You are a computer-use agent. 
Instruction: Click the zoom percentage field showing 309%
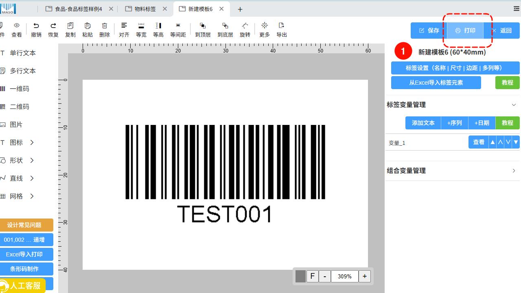coord(344,276)
